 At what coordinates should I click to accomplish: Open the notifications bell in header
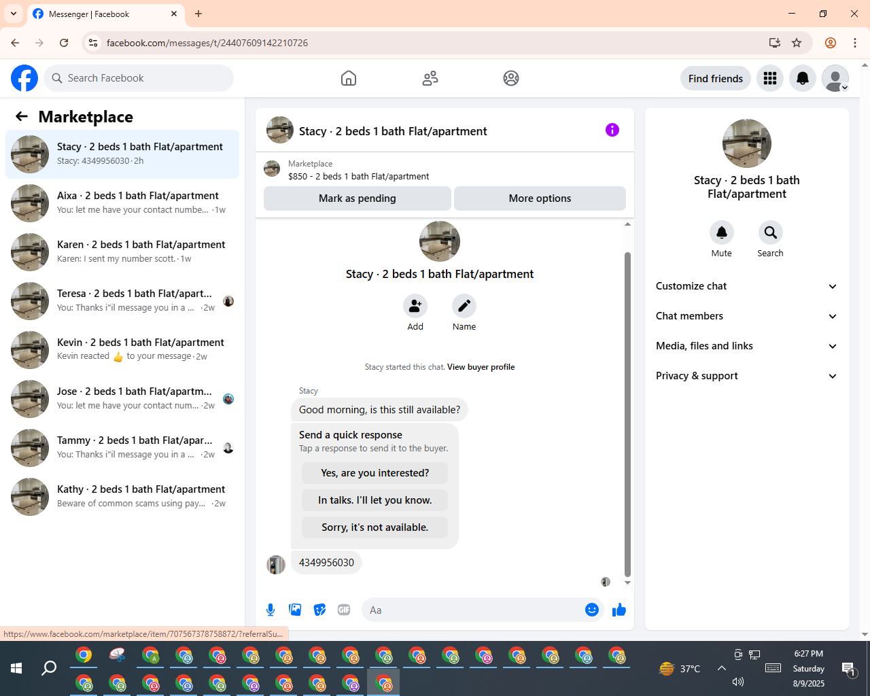point(803,78)
